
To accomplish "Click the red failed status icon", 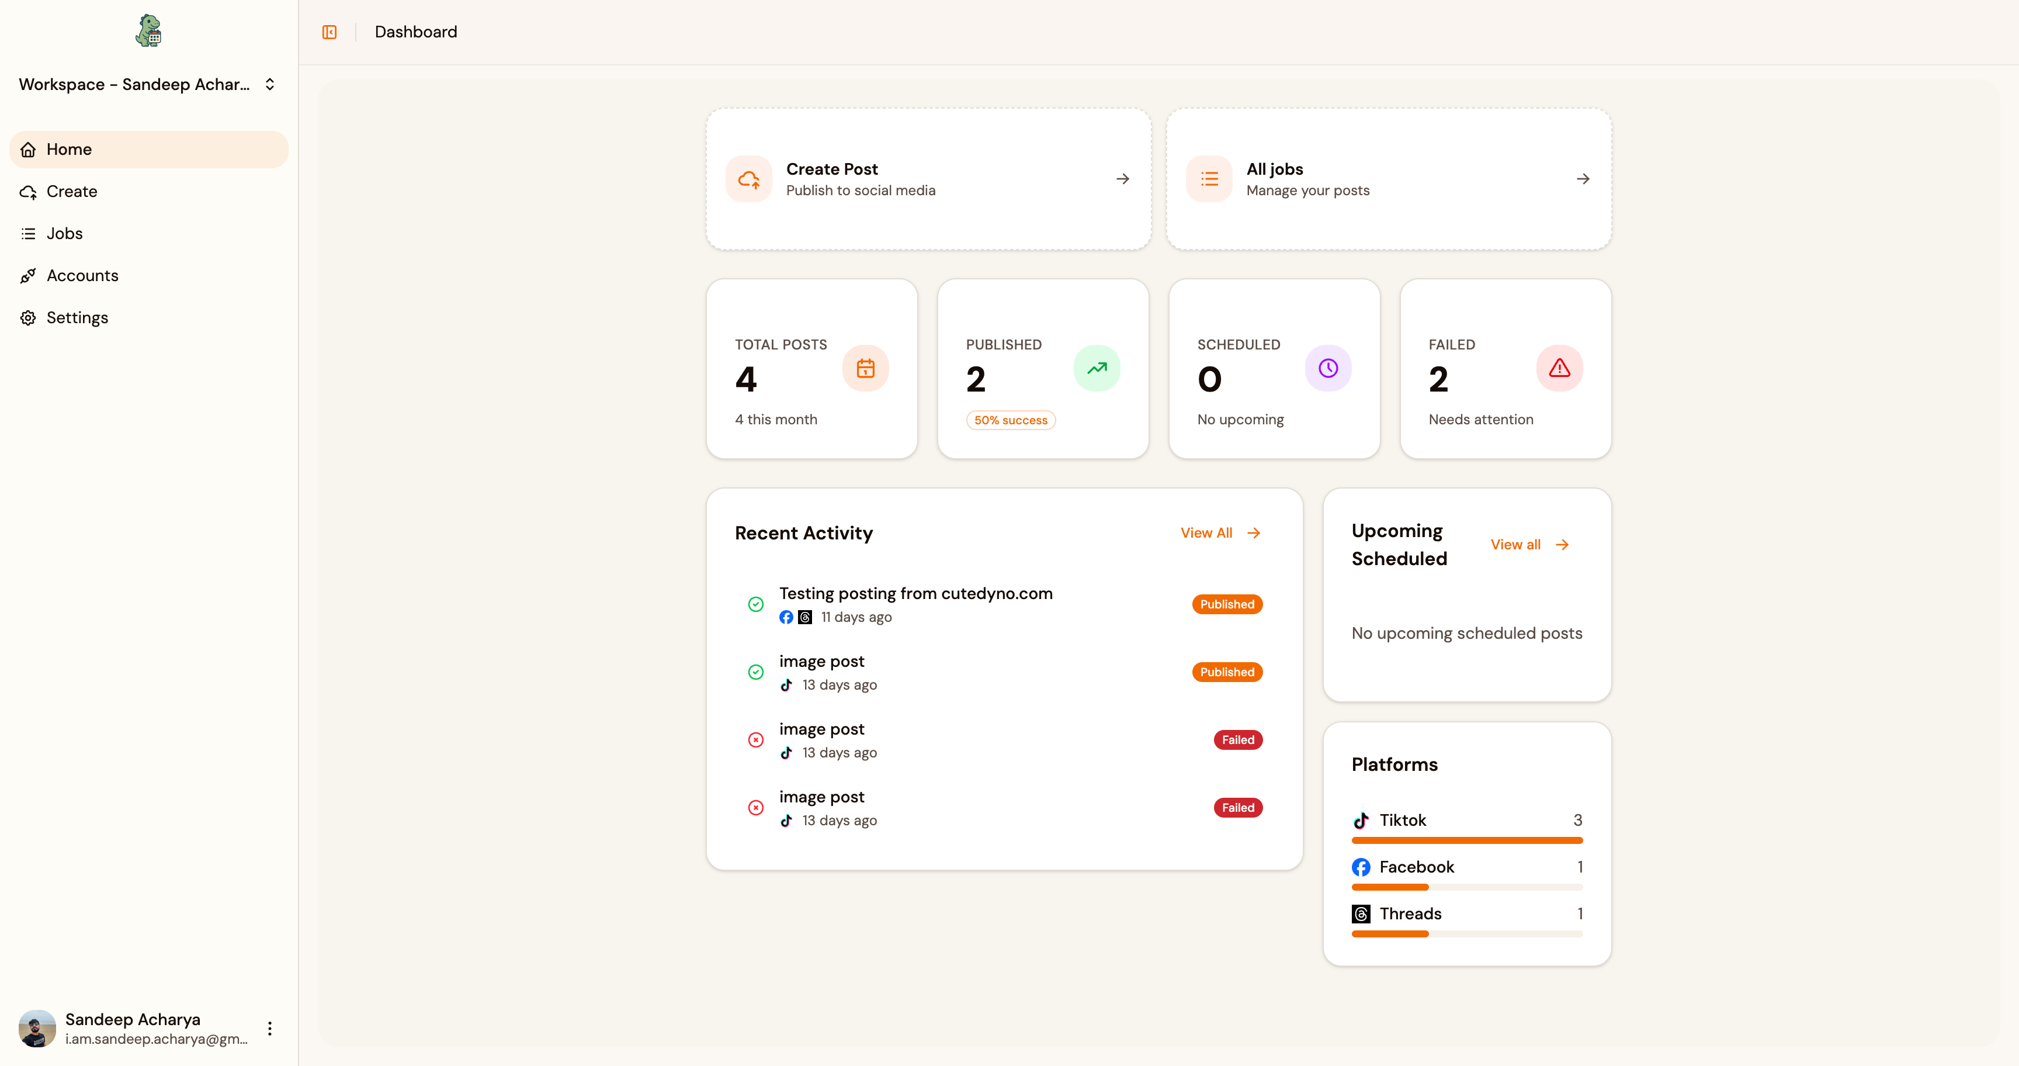I will 755,739.
